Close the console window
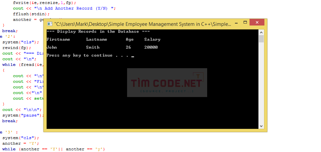The height and width of the screenshot is (152, 321). 257,22
